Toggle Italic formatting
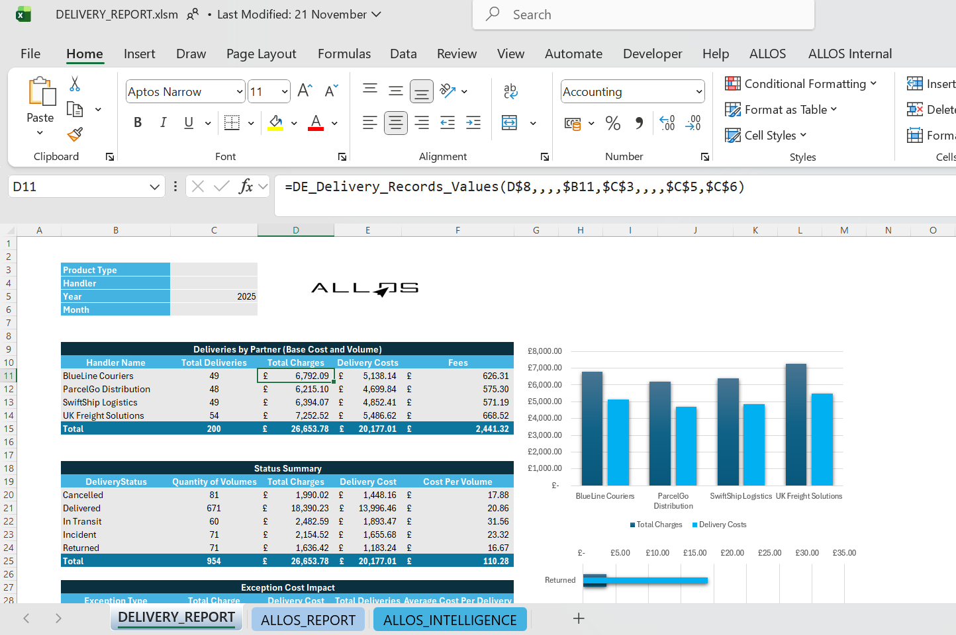 coord(163,122)
